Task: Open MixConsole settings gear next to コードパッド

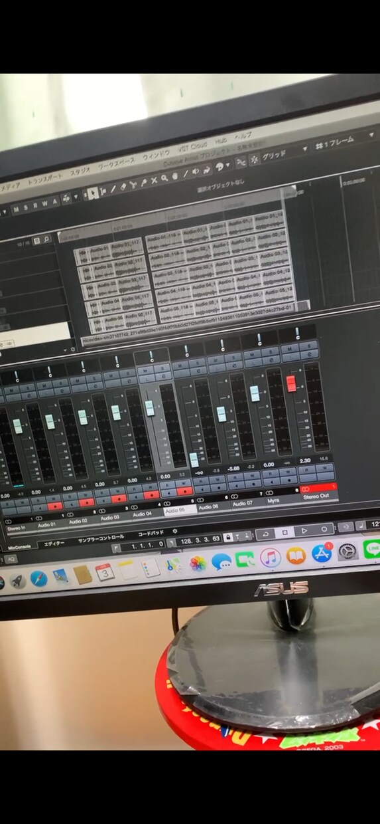Action: pos(174,532)
